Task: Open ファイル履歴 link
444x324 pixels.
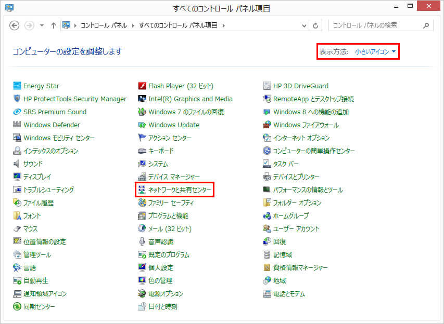Action: click(38, 203)
